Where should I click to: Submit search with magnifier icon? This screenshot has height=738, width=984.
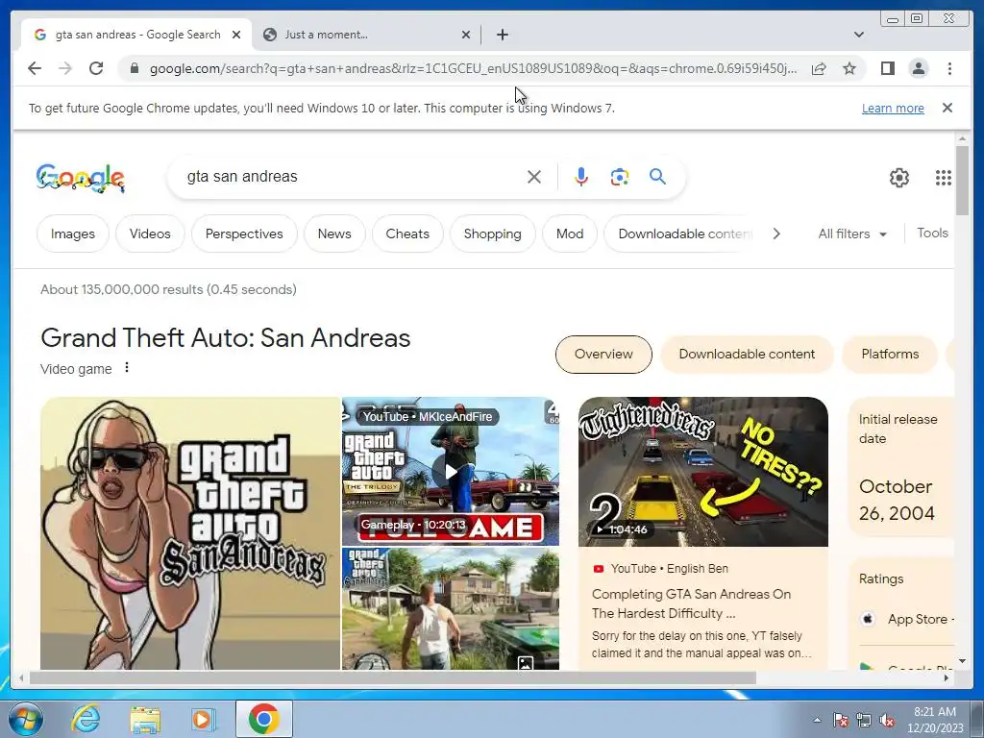click(657, 177)
